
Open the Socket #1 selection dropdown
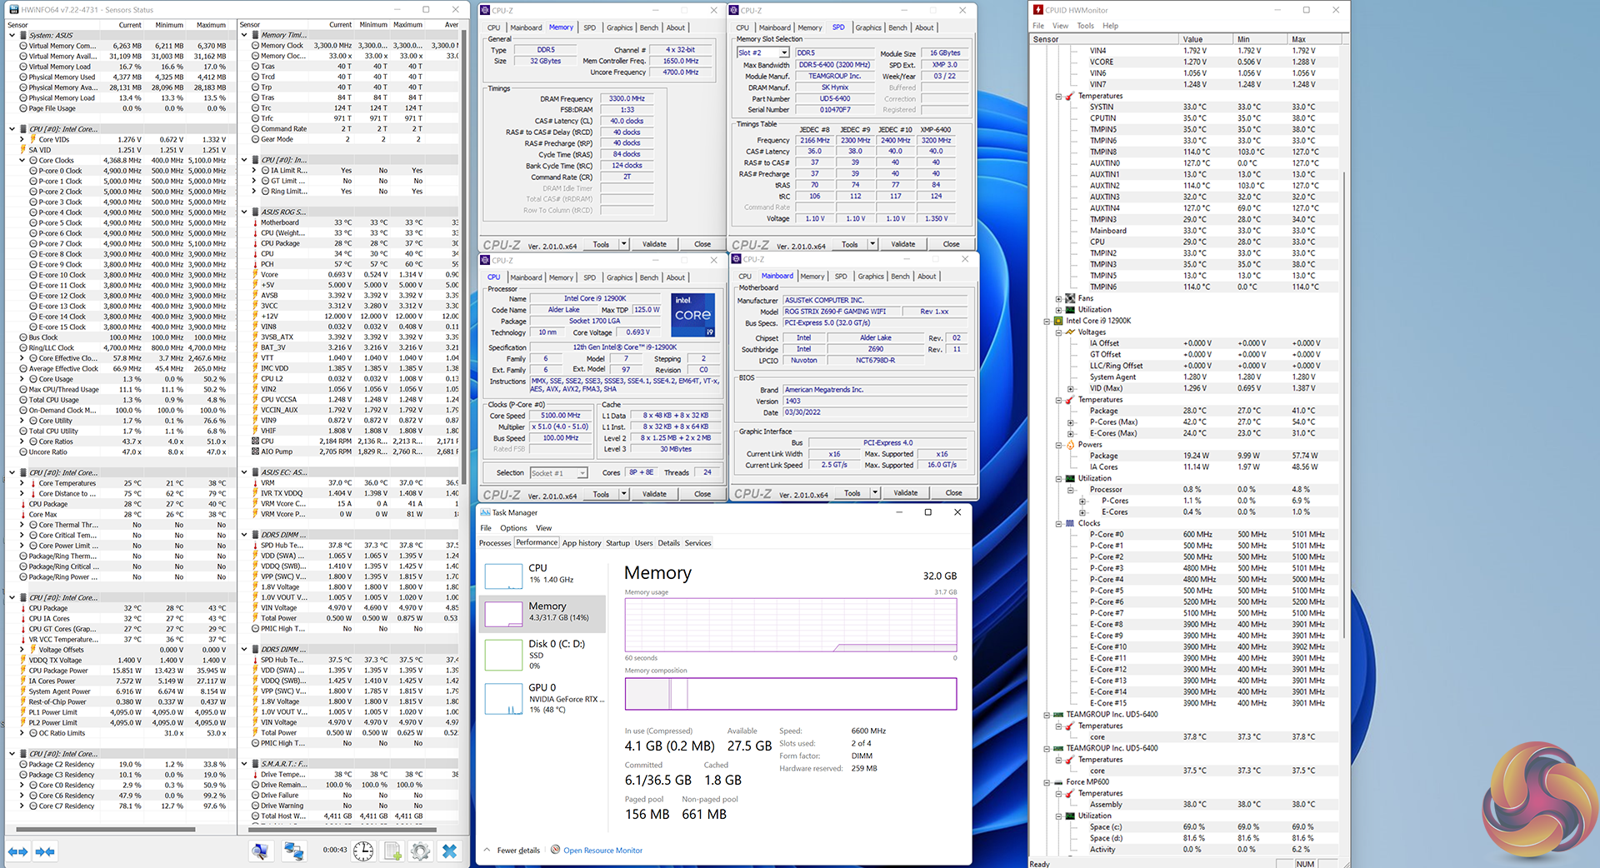(582, 473)
